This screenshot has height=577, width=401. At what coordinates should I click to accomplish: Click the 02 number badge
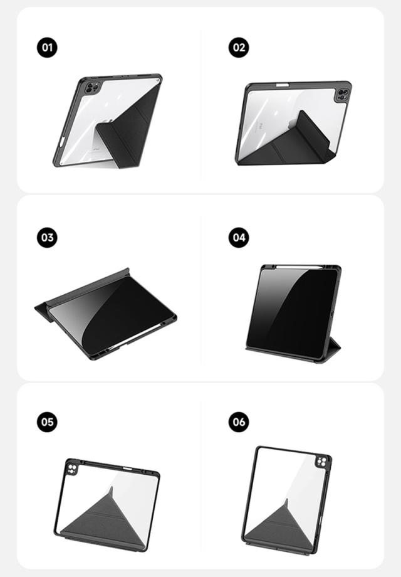coord(239,48)
